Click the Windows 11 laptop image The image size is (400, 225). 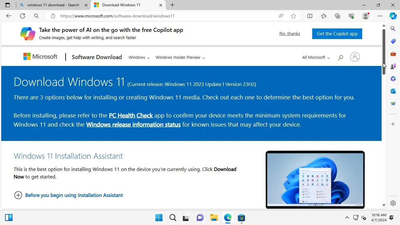click(315, 180)
